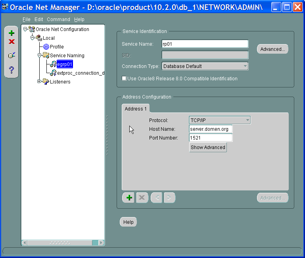Expand the Listeners tree node
The height and width of the screenshot is (258, 305).
(x=39, y=81)
